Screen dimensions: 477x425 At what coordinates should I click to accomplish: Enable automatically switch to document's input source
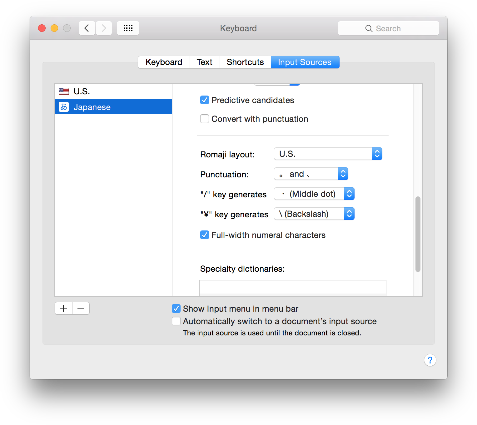point(176,321)
